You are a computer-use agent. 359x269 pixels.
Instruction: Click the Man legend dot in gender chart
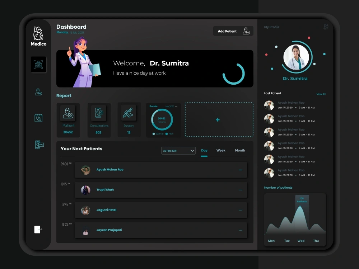pyautogui.click(x=167, y=134)
